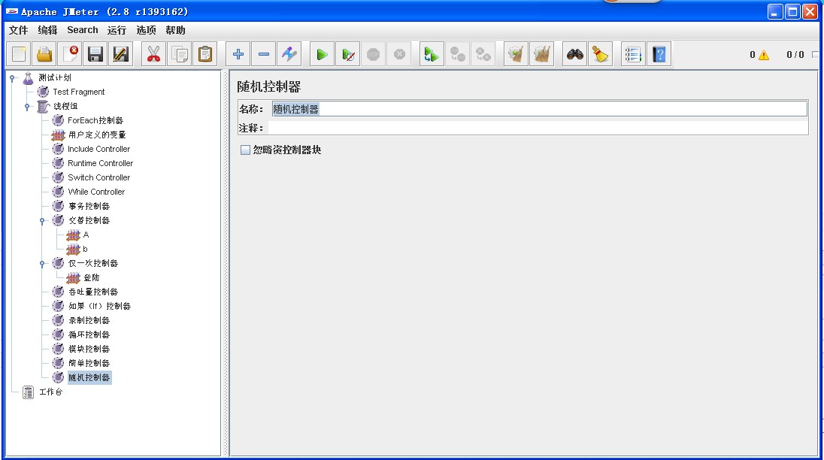Select ForEach控制器 tree item
The height and width of the screenshot is (460, 824).
pos(95,120)
